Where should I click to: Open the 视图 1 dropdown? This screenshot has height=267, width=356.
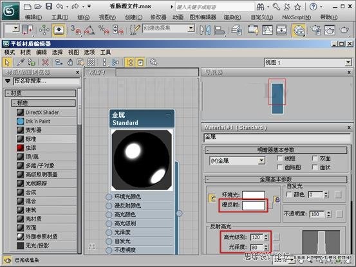point(348,62)
